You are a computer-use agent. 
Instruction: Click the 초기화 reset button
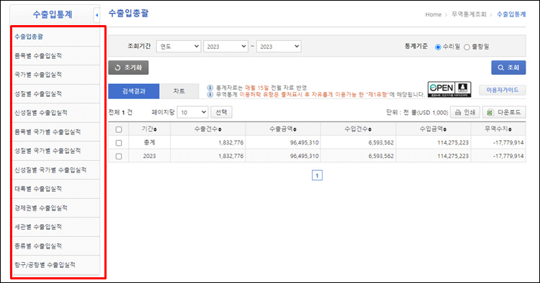[128, 68]
